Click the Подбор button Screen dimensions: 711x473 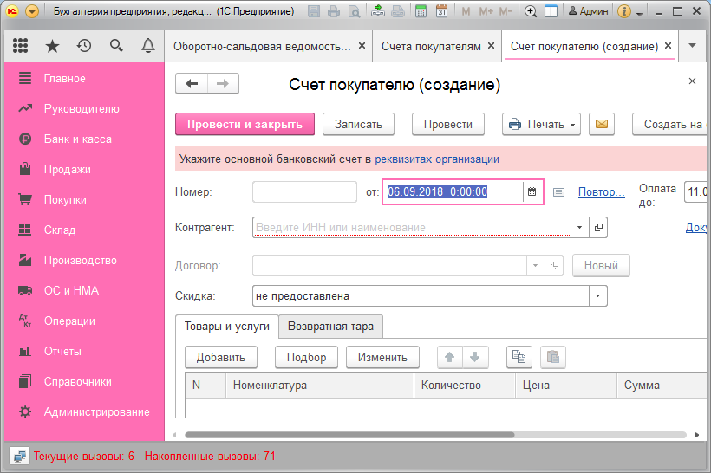tap(307, 357)
